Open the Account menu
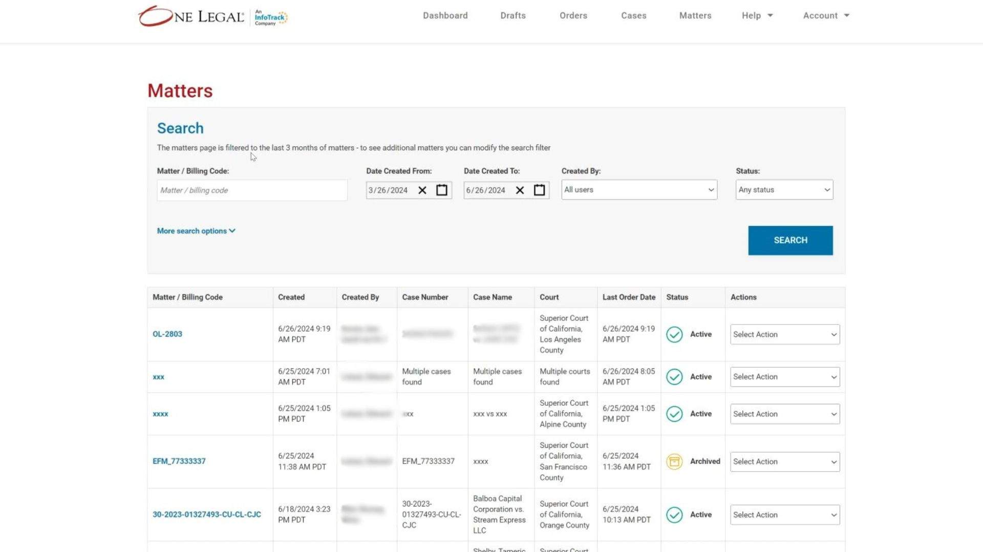 point(826,15)
